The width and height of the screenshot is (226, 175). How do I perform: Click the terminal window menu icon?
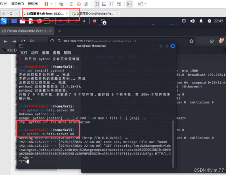click(21, 46)
